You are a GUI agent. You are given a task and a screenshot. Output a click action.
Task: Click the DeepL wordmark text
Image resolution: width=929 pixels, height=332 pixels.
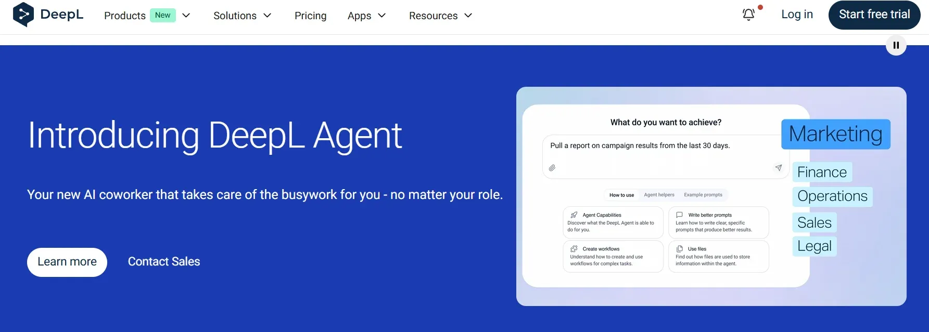(x=62, y=15)
